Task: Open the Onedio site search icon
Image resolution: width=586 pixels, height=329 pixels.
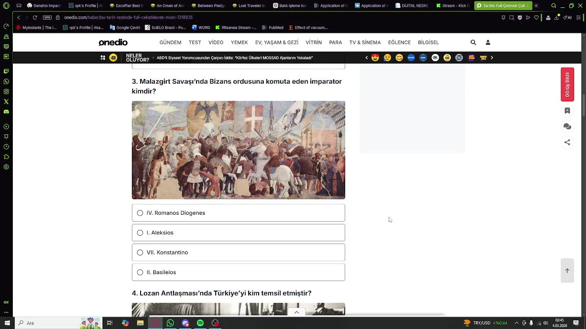Action: click(x=473, y=42)
